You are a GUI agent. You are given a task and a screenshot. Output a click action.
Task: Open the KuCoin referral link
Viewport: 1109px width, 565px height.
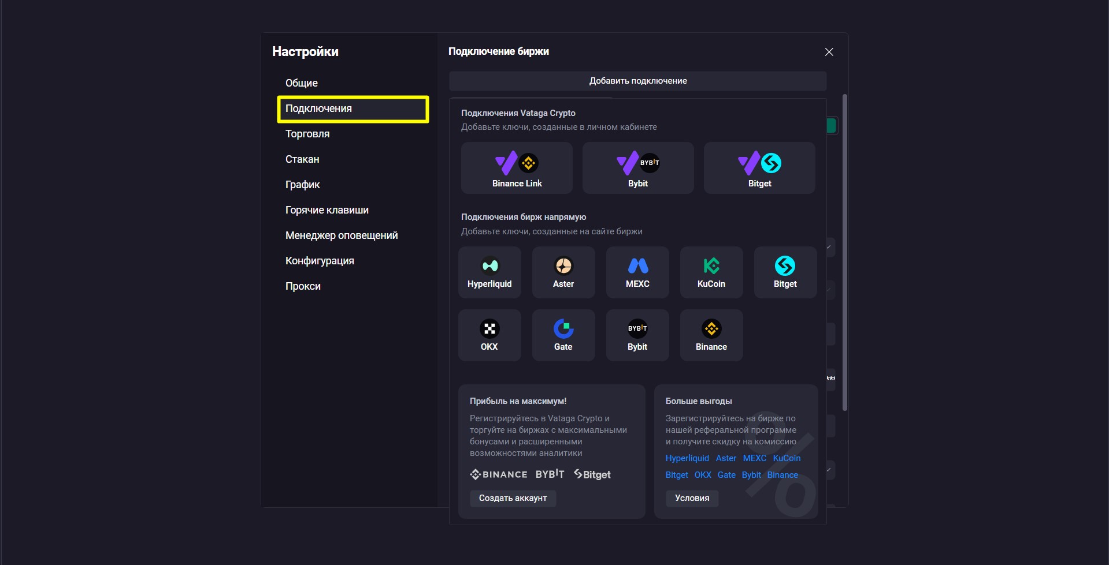(x=787, y=458)
